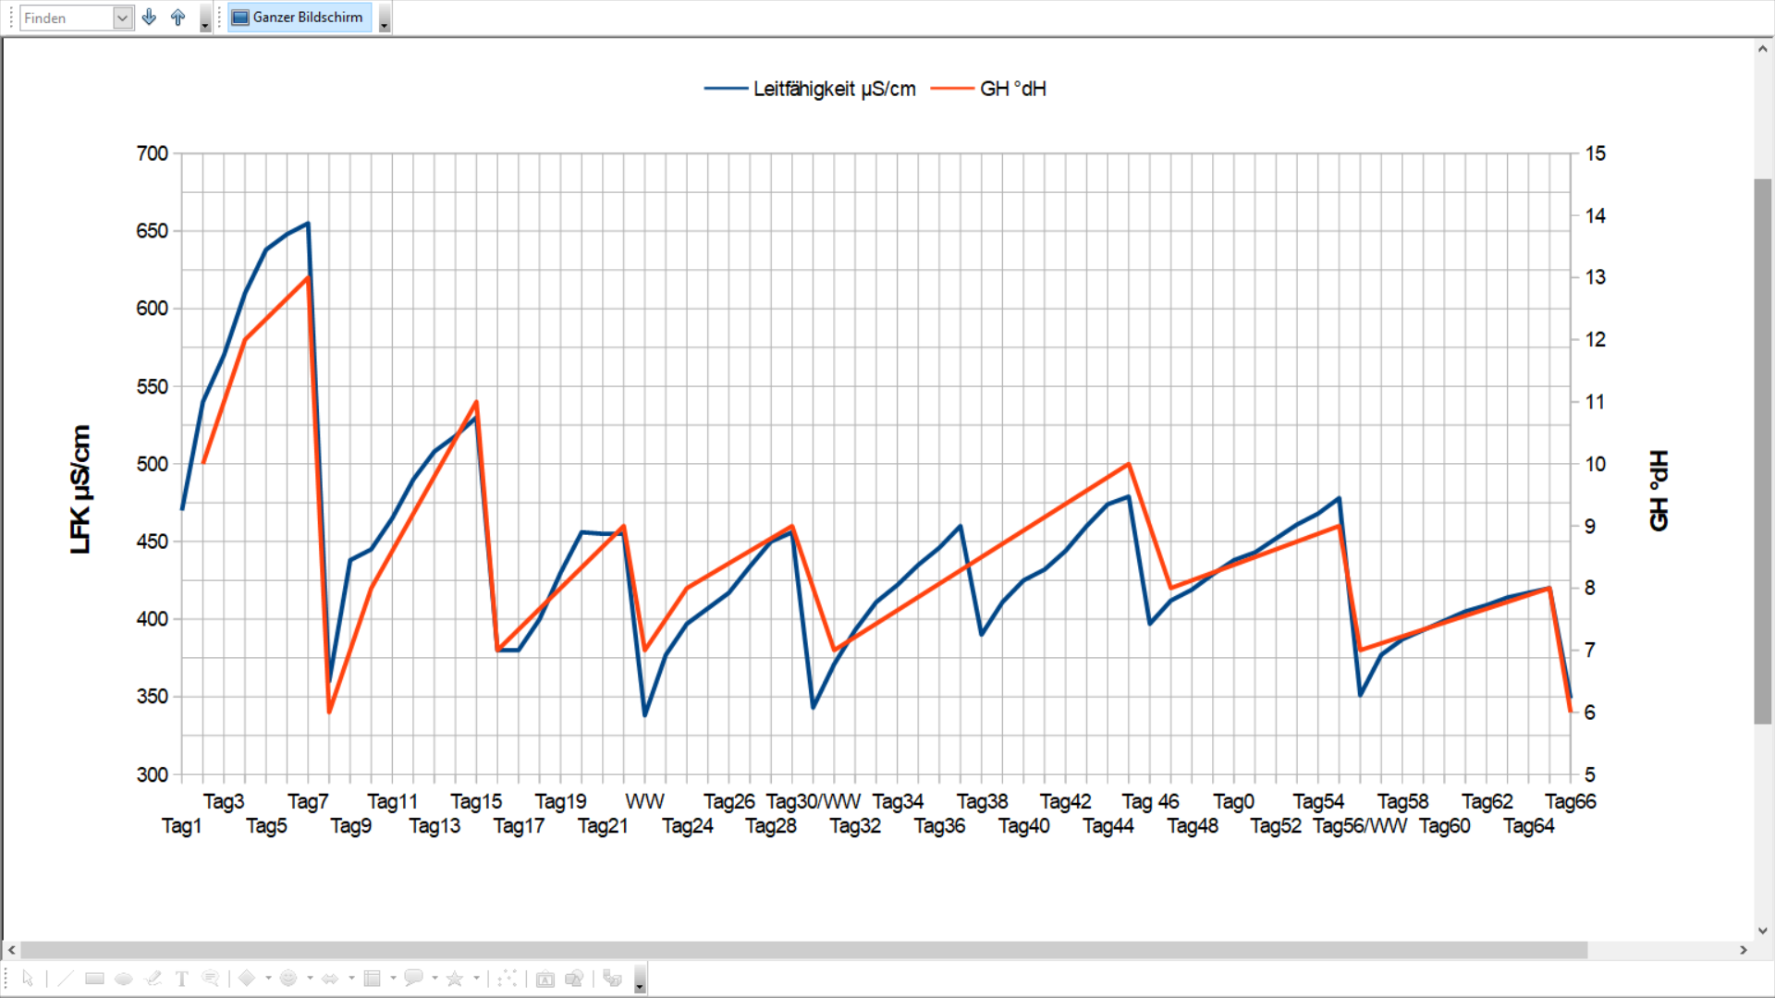
Task: Select the rectangle drawing tool
Action: coord(94,979)
